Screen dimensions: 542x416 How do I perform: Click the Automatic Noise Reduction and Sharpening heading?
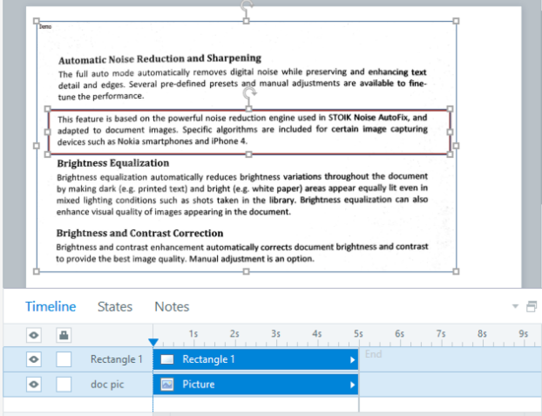(160, 59)
